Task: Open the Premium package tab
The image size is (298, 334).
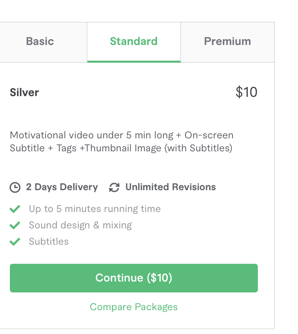Action: tap(227, 42)
